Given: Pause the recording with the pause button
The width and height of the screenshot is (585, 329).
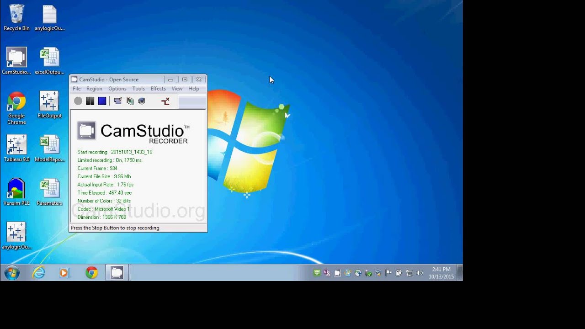Looking at the screenshot, I should point(90,101).
